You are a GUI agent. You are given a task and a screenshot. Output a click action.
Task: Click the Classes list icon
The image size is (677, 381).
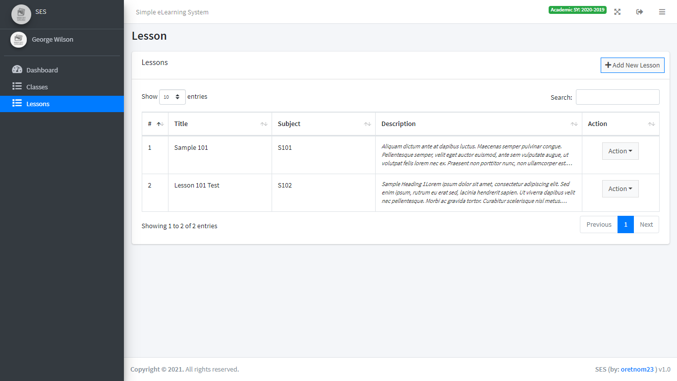pyautogui.click(x=17, y=87)
